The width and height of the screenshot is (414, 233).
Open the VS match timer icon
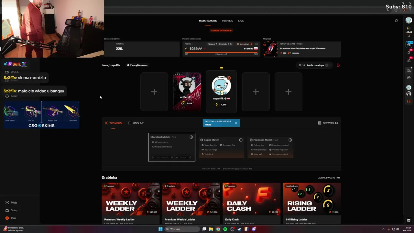click(409, 44)
